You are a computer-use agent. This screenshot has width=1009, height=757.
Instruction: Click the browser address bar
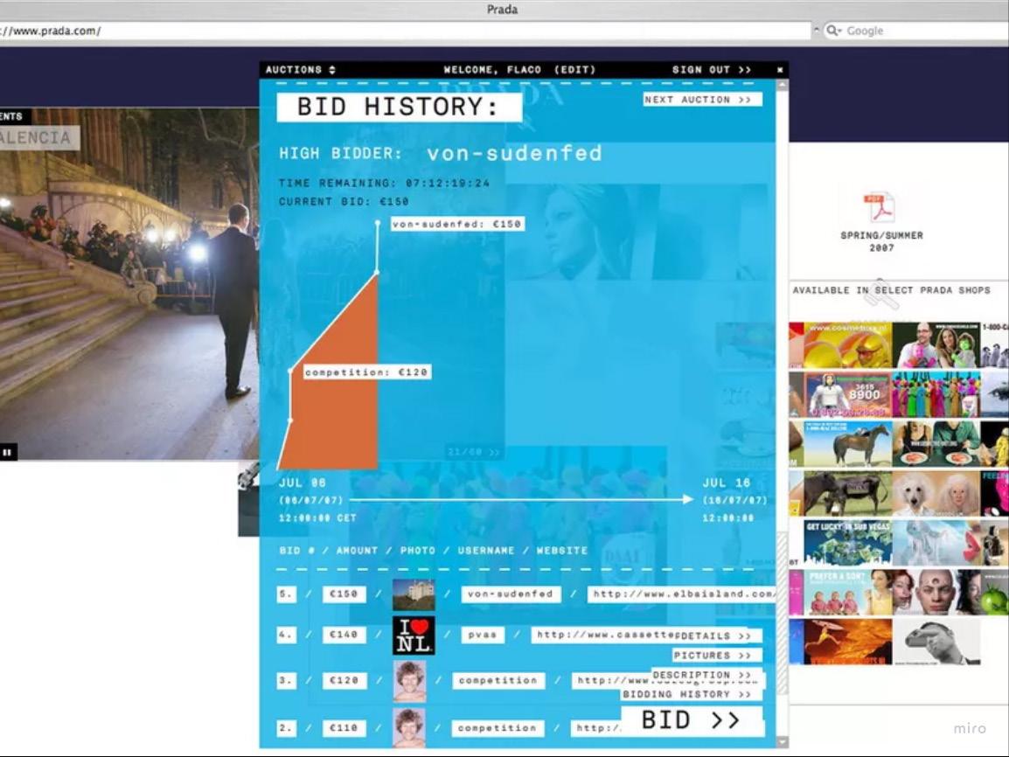click(x=406, y=31)
